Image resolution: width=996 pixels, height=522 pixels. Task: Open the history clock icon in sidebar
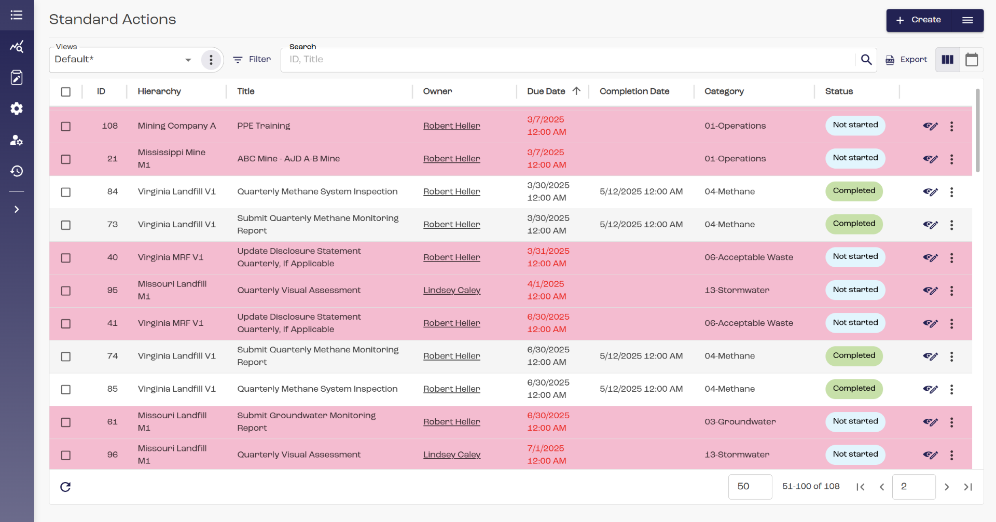[x=17, y=171]
